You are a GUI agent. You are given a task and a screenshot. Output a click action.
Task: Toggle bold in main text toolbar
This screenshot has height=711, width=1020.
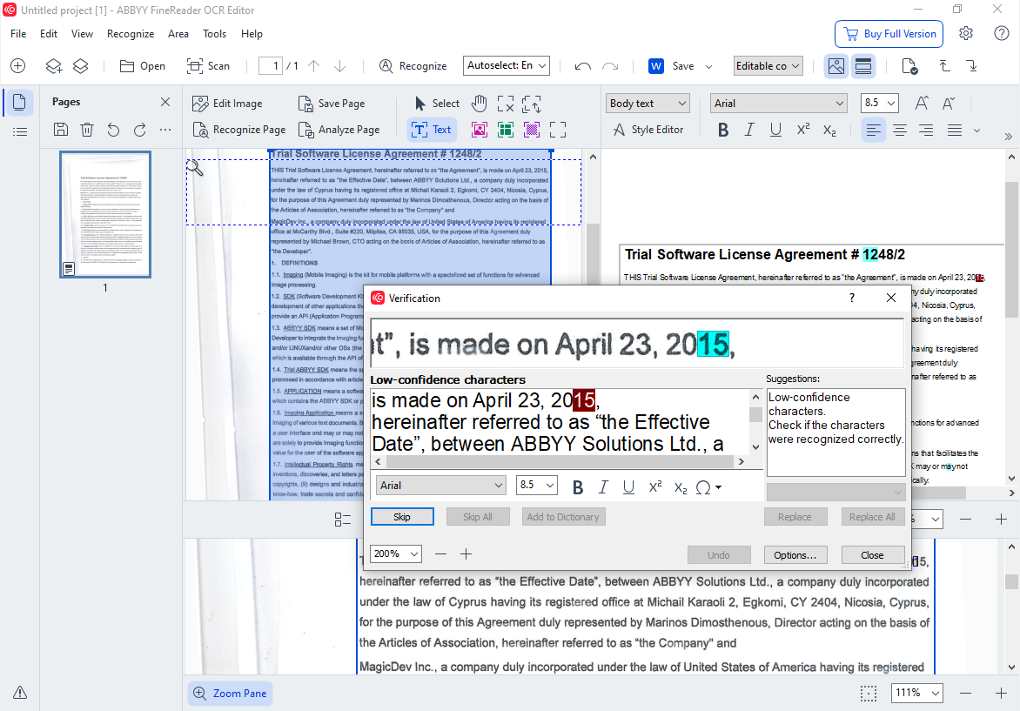[722, 130]
